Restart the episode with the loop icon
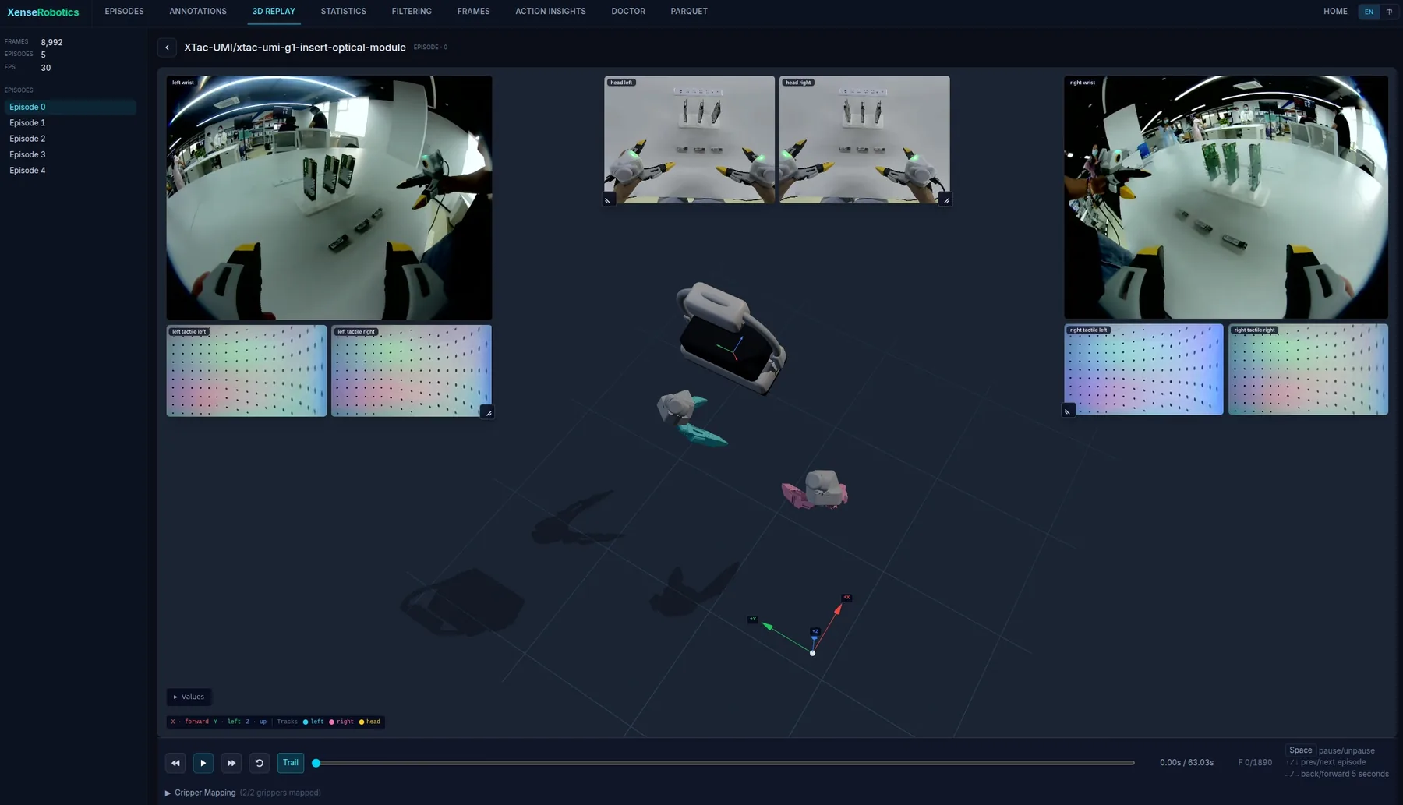 pyautogui.click(x=260, y=763)
